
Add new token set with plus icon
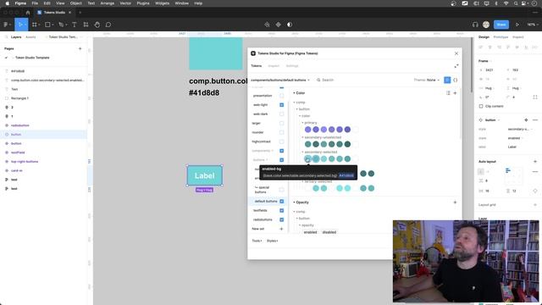[281, 229]
